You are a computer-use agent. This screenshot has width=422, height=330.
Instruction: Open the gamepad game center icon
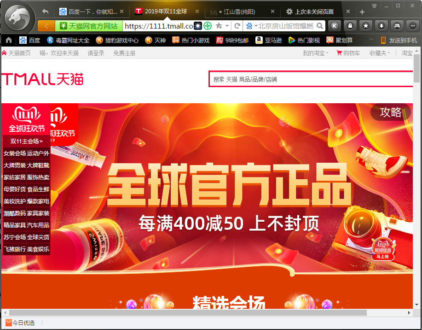tap(397, 26)
